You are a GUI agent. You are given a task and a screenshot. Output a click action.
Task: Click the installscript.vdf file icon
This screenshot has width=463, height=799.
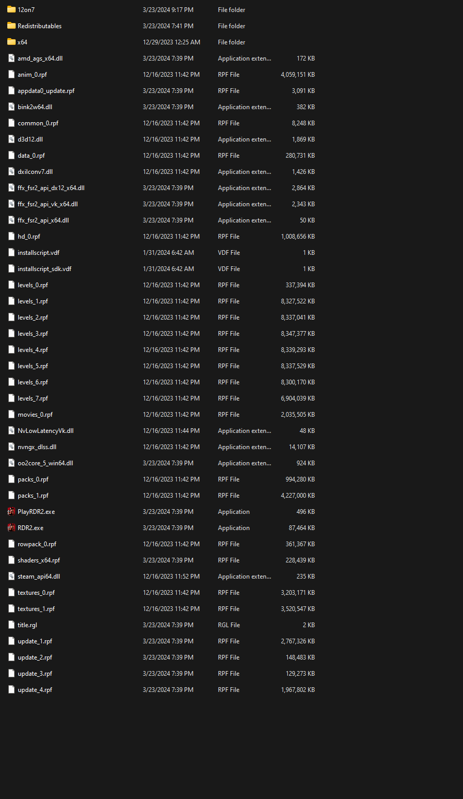point(11,252)
